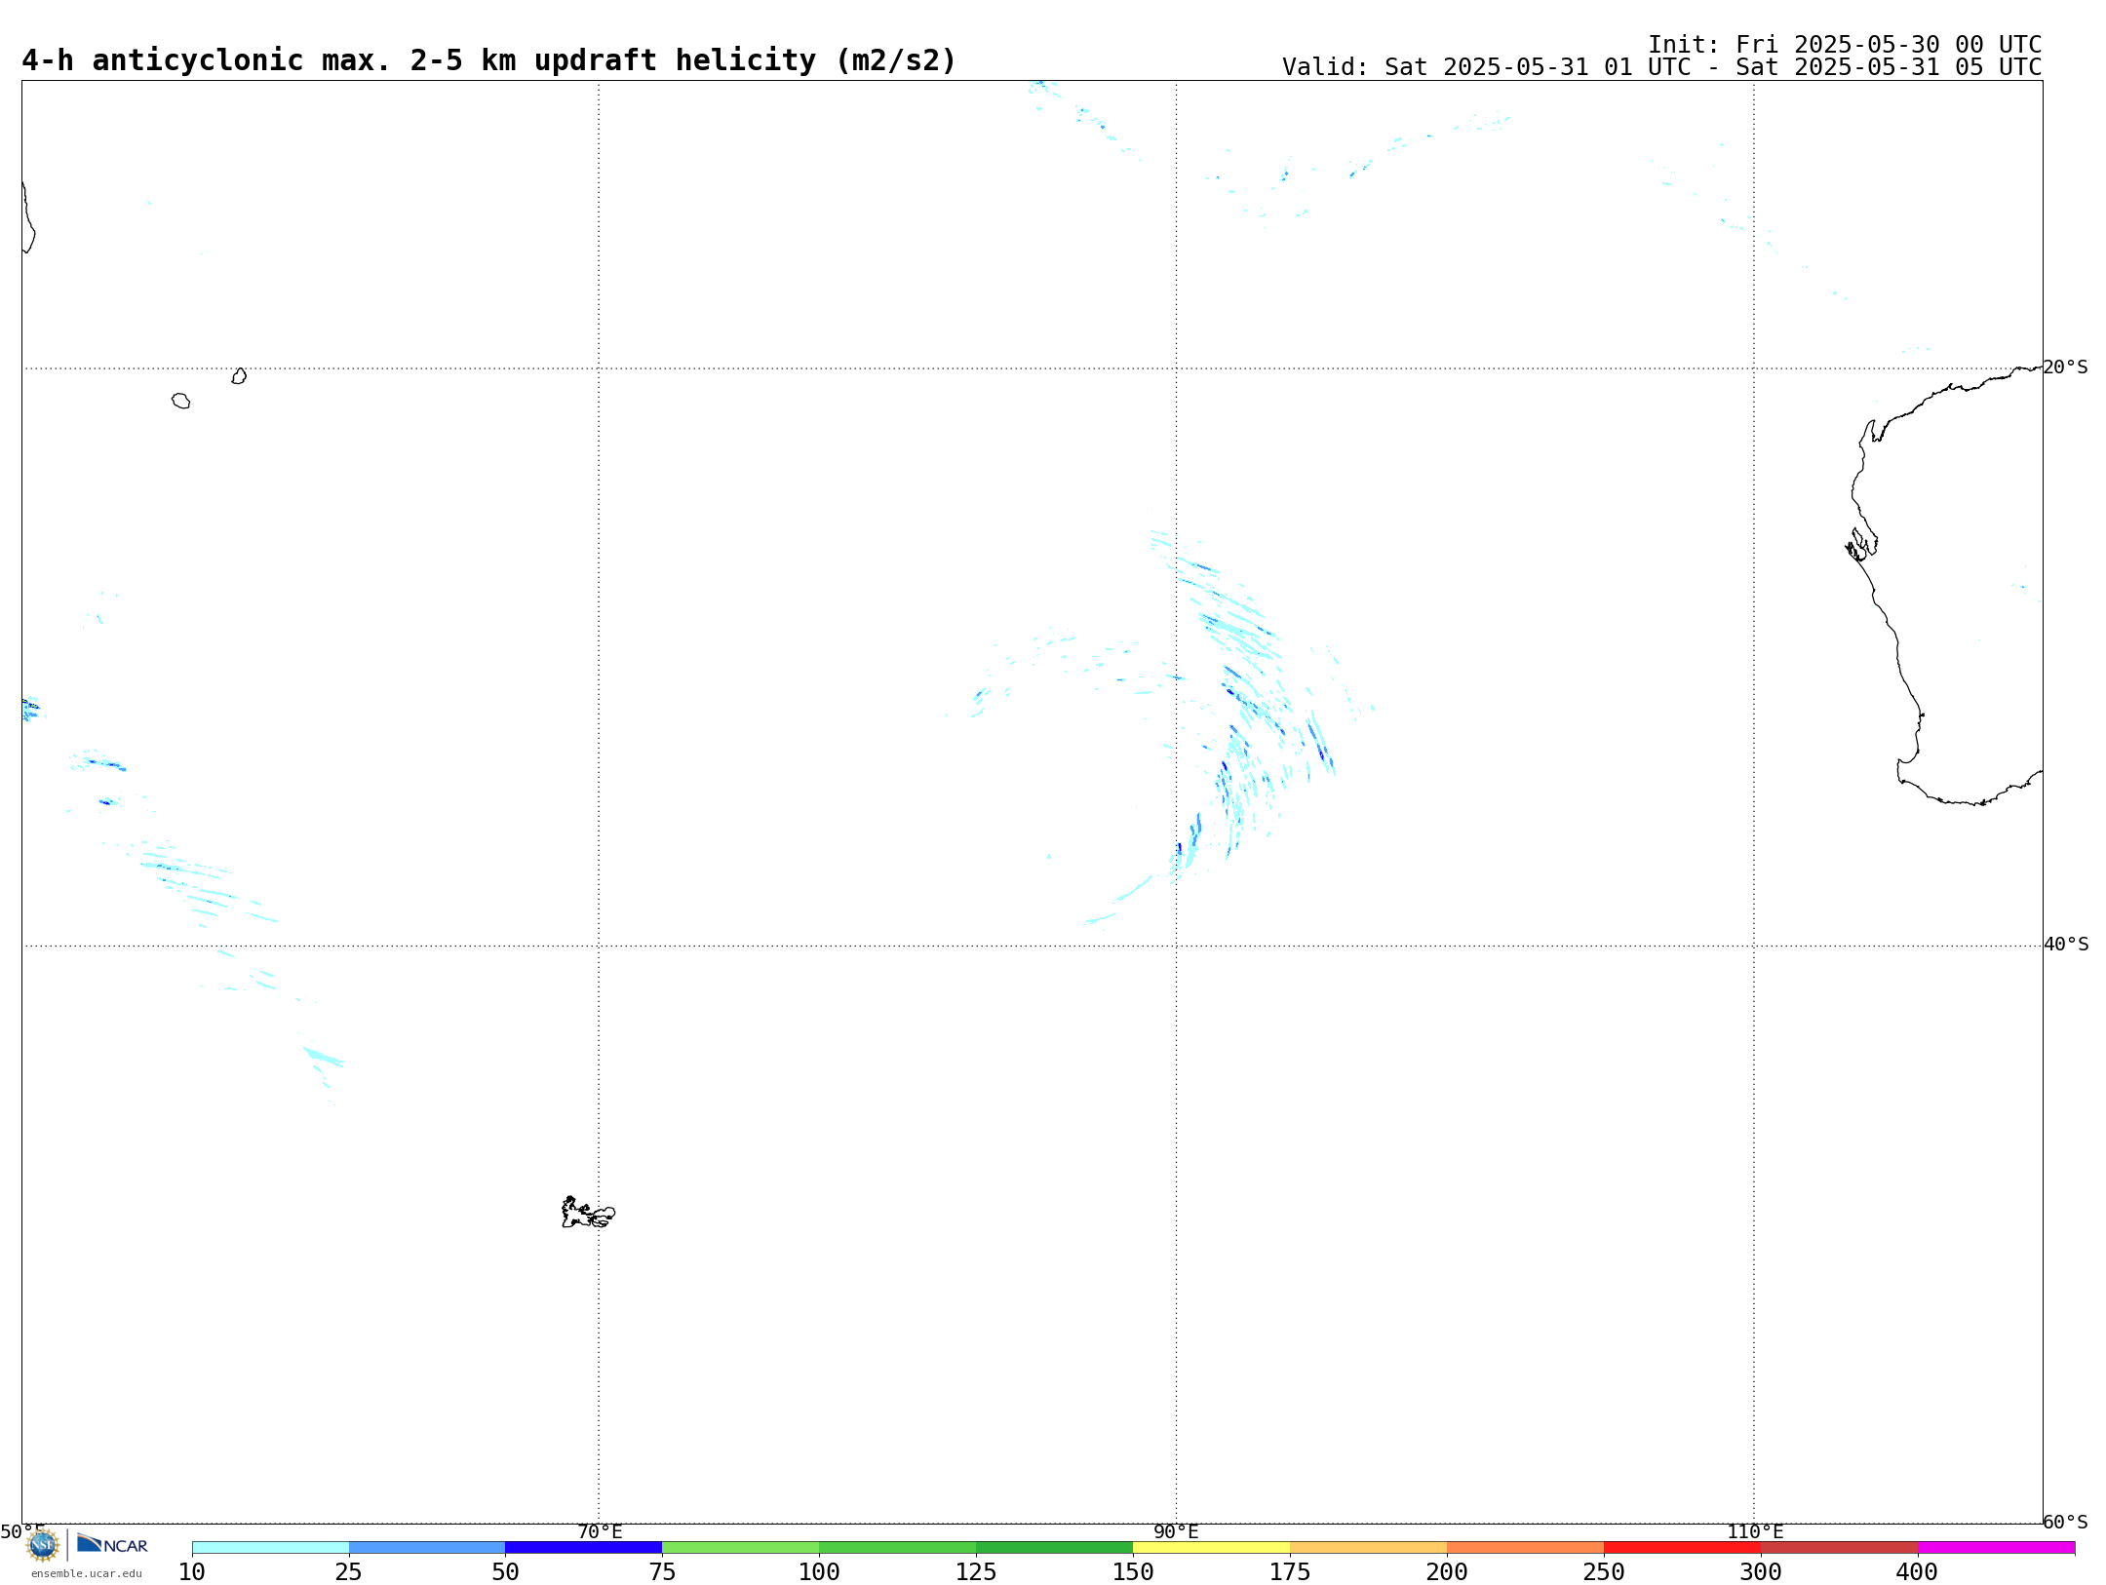Click the light green 75-100 color swatch

(741, 1548)
